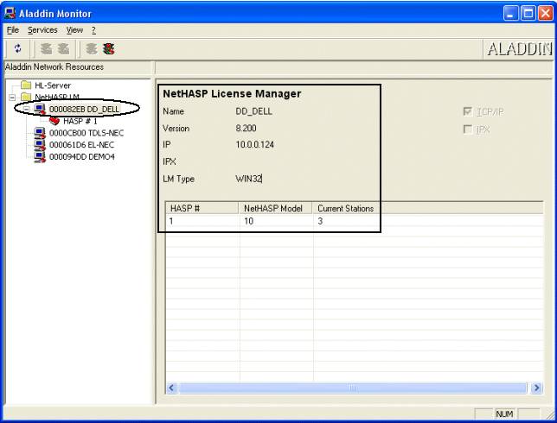
Task: Click the computer icon beside 000094DD DEMO4
Action: (x=40, y=157)
